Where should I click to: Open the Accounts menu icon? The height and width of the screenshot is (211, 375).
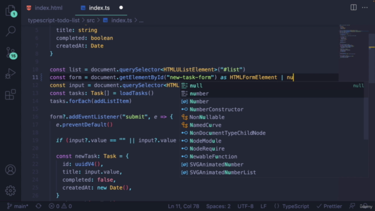11,170
